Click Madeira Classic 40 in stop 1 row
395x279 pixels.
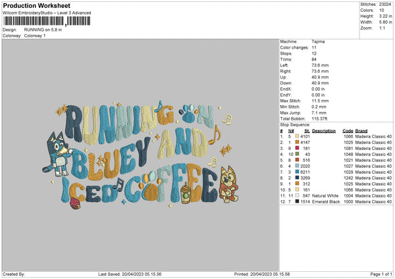click(373, 136)
